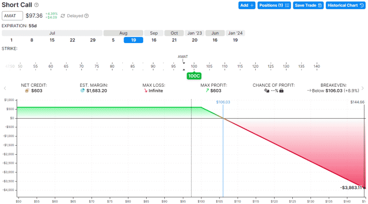Click the green 100C strike marker
The height and width of the screenshot is (204, 368).
(194, 76)
